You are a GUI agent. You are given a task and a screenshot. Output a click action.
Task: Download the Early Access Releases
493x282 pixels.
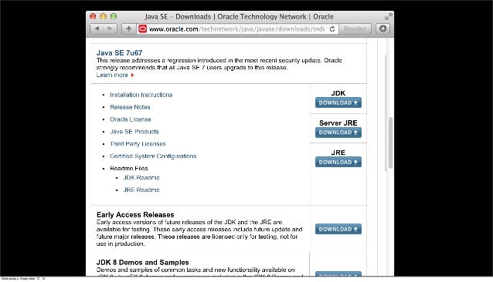click(338, 229)
